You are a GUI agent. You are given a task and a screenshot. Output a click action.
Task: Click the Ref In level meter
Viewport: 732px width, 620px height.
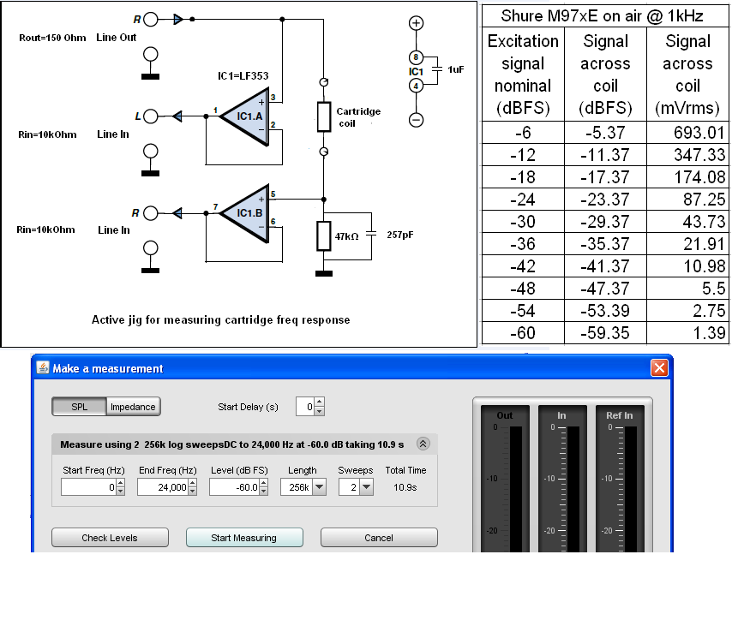tap(620, 480)
